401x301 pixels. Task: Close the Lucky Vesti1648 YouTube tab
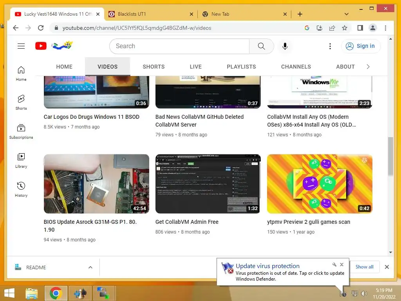tap(98, 15)
